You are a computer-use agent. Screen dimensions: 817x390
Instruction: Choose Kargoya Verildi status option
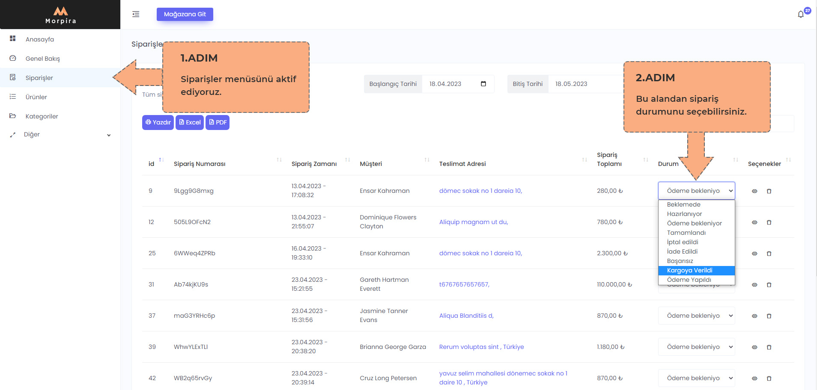pyautogui.click(x=696, y=270)
